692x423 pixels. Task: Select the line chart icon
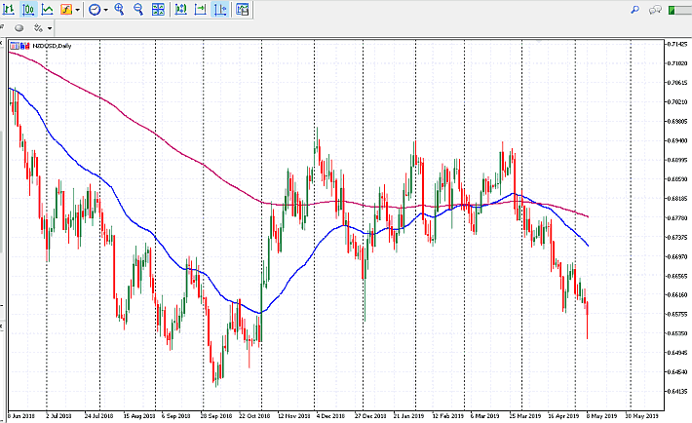[x=47, y=10]
